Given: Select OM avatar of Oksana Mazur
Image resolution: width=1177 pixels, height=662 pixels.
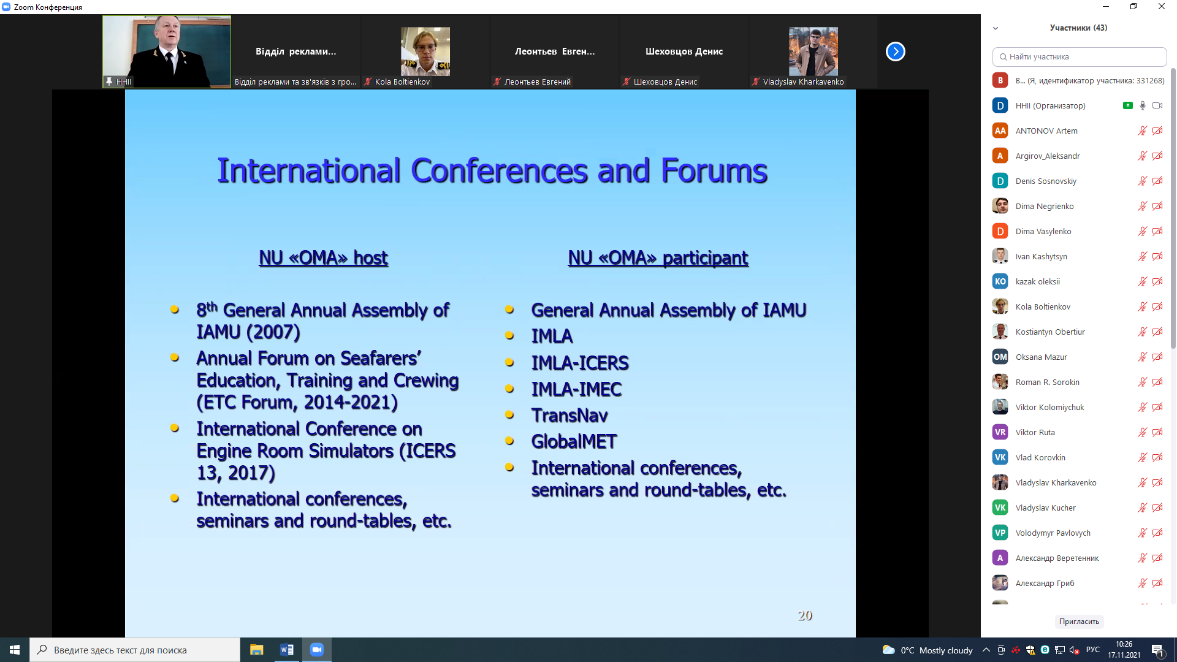Looking at the screenshot, I should [1000, 357].
